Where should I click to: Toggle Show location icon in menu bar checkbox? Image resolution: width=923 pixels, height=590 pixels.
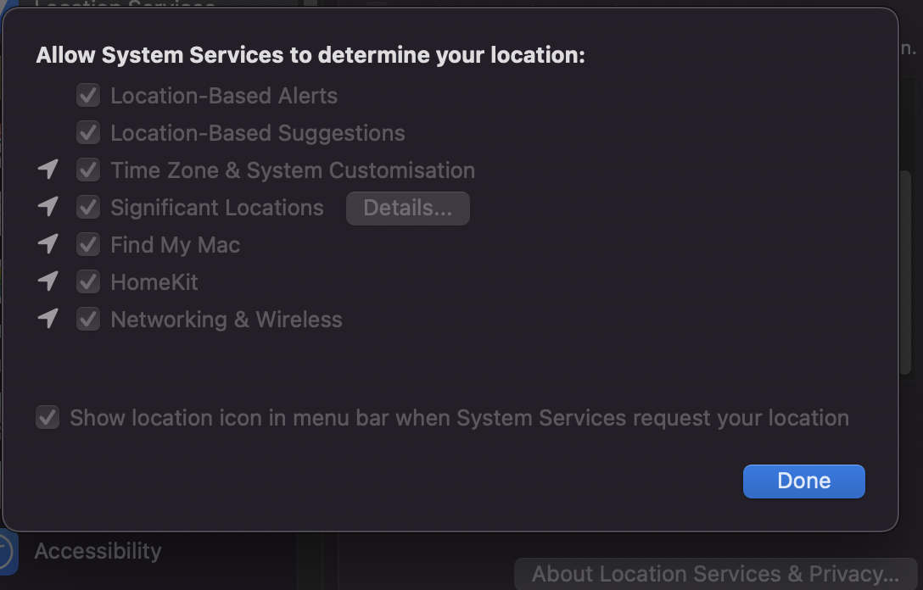pyautogui.click(x=48, y=418)
